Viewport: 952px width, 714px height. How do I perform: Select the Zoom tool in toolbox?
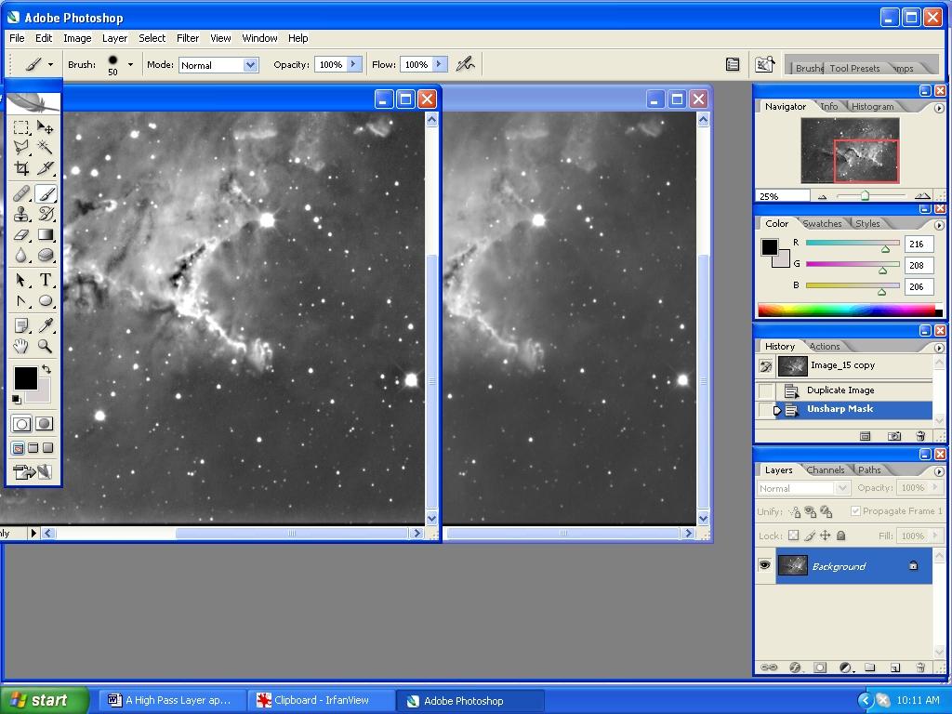point(45,346)
